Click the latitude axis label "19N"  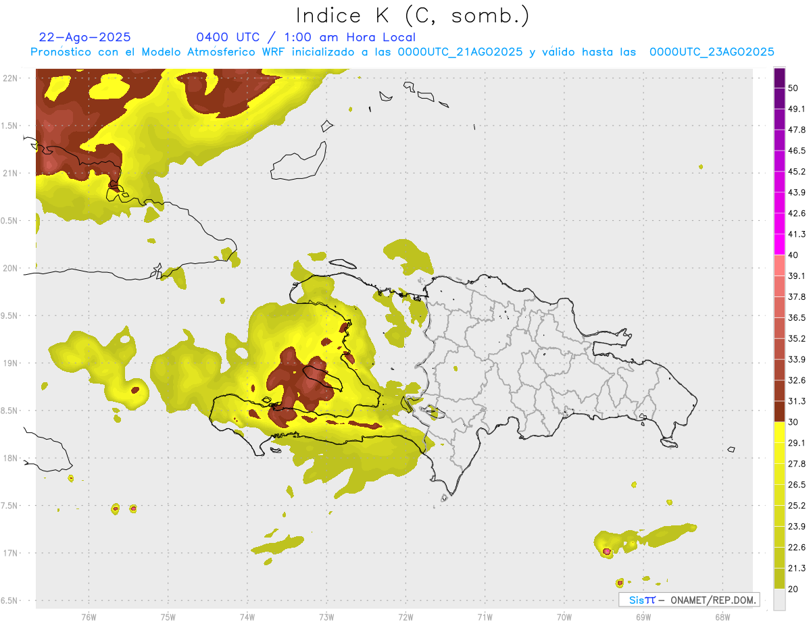[10, 363]
